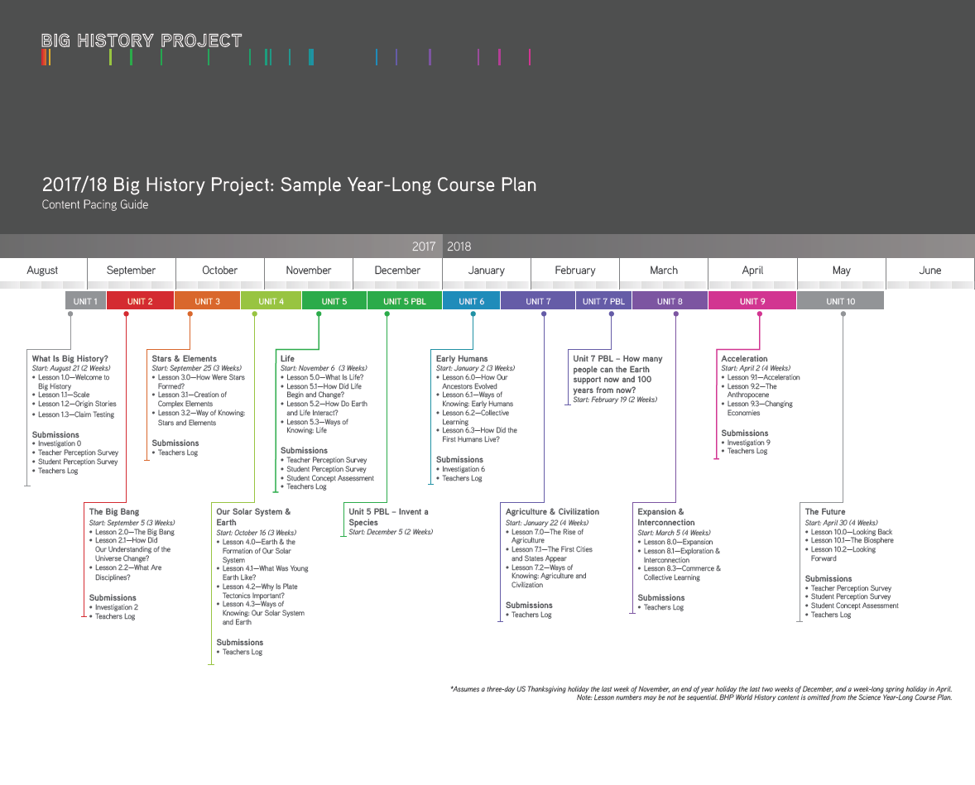Image resolution: width=975 pixels, height=785 pixels.
Task: Select the red UNIT 2 marker
Action: [140, 300]
